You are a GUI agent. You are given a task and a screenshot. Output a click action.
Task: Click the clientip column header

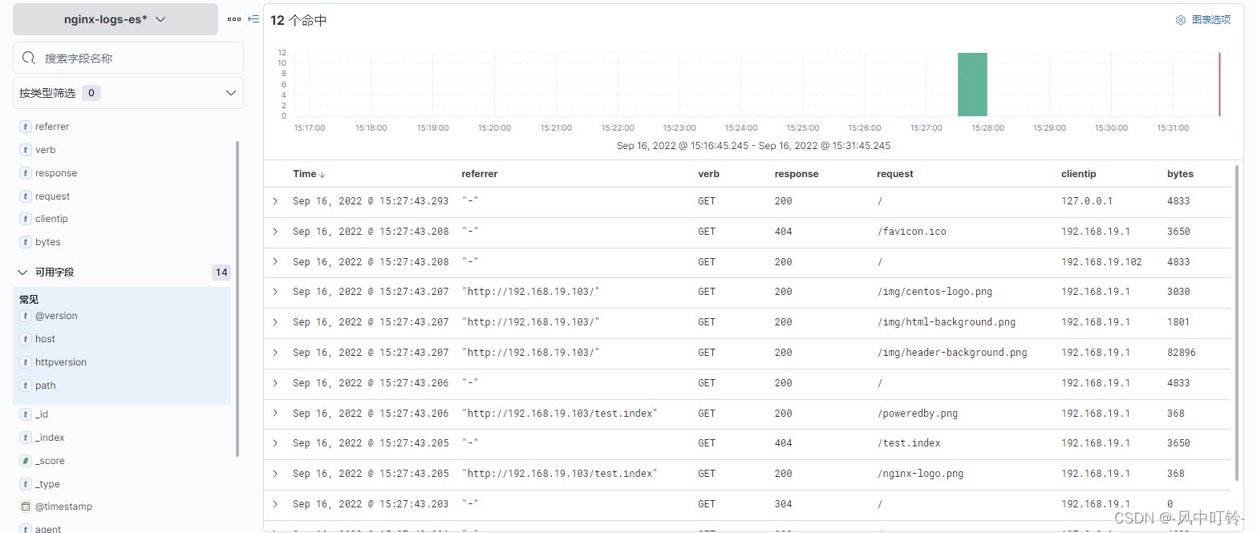pyautogui.click(x=1079, y=174)
